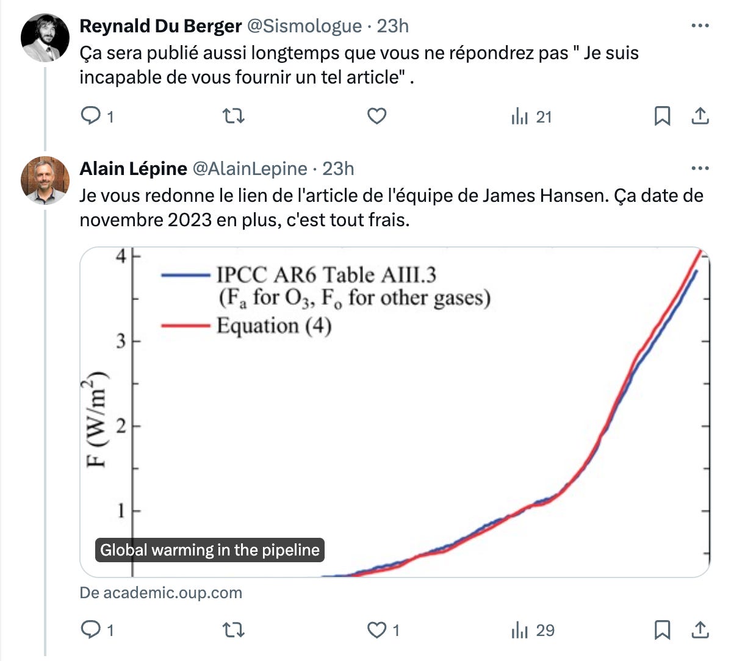Open more options for Reynald's tweet
Image resolution: width=731 pixels, height=661 pixels.
point(700,26)
